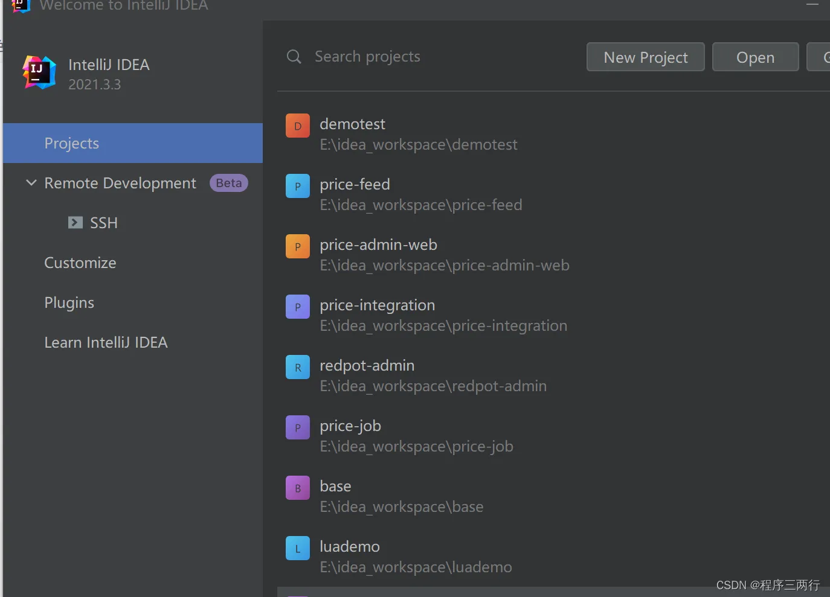Click the search magnifier icon

pyautogui.click(x=294, y=57)
